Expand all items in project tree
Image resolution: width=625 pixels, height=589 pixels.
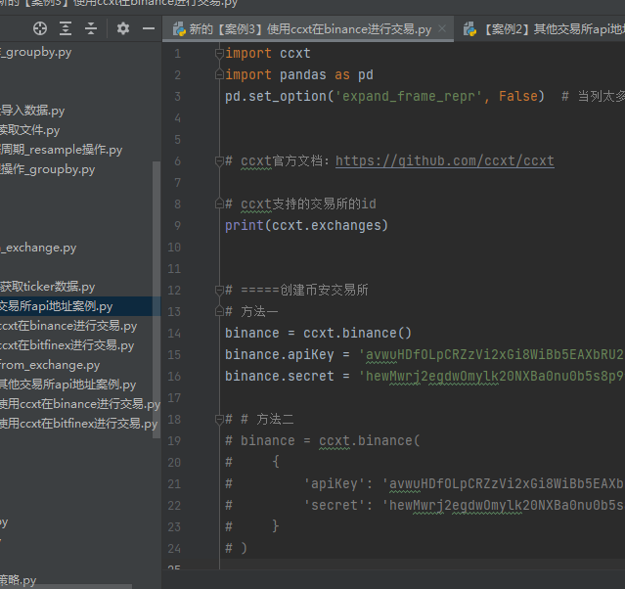click(x=66, y=29)
